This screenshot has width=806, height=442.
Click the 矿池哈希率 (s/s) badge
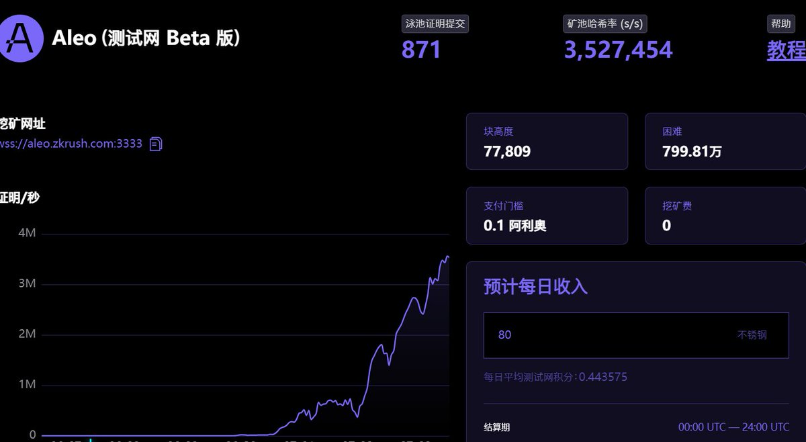[603, 24]
